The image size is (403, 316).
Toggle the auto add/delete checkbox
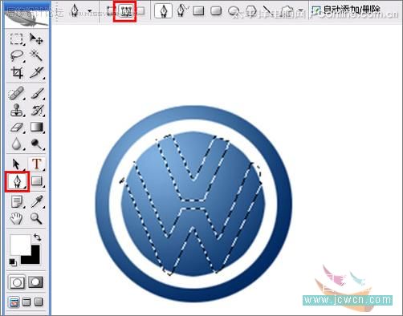tap(316, 10)
